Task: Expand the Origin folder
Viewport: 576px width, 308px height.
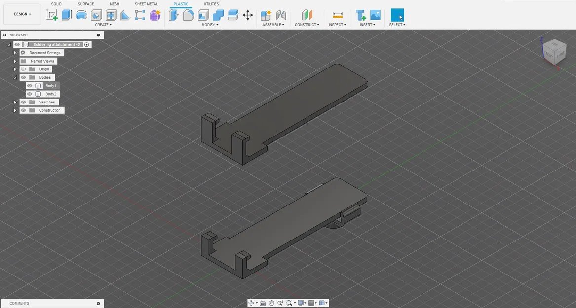Action: (x=15, y=69)
